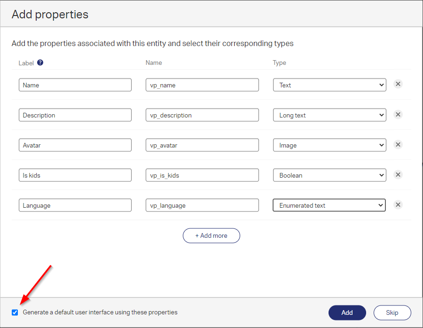Image resolution: width=423 pixels, height=328 pixels.
Task: Expand the Boolean type dropdown
Action: click(x=329, y=175)
